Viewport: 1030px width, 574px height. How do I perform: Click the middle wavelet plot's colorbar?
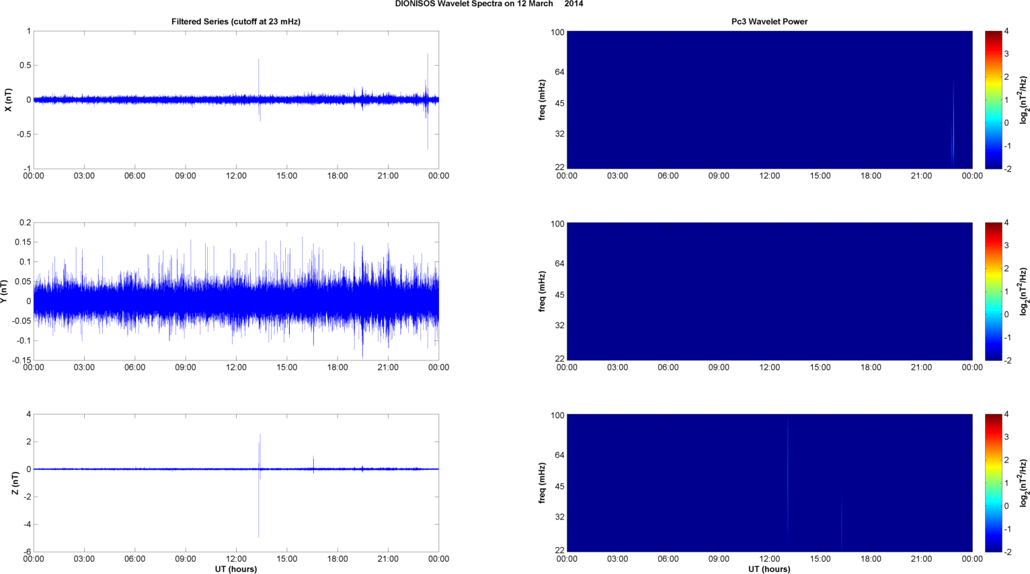point(994,291)
